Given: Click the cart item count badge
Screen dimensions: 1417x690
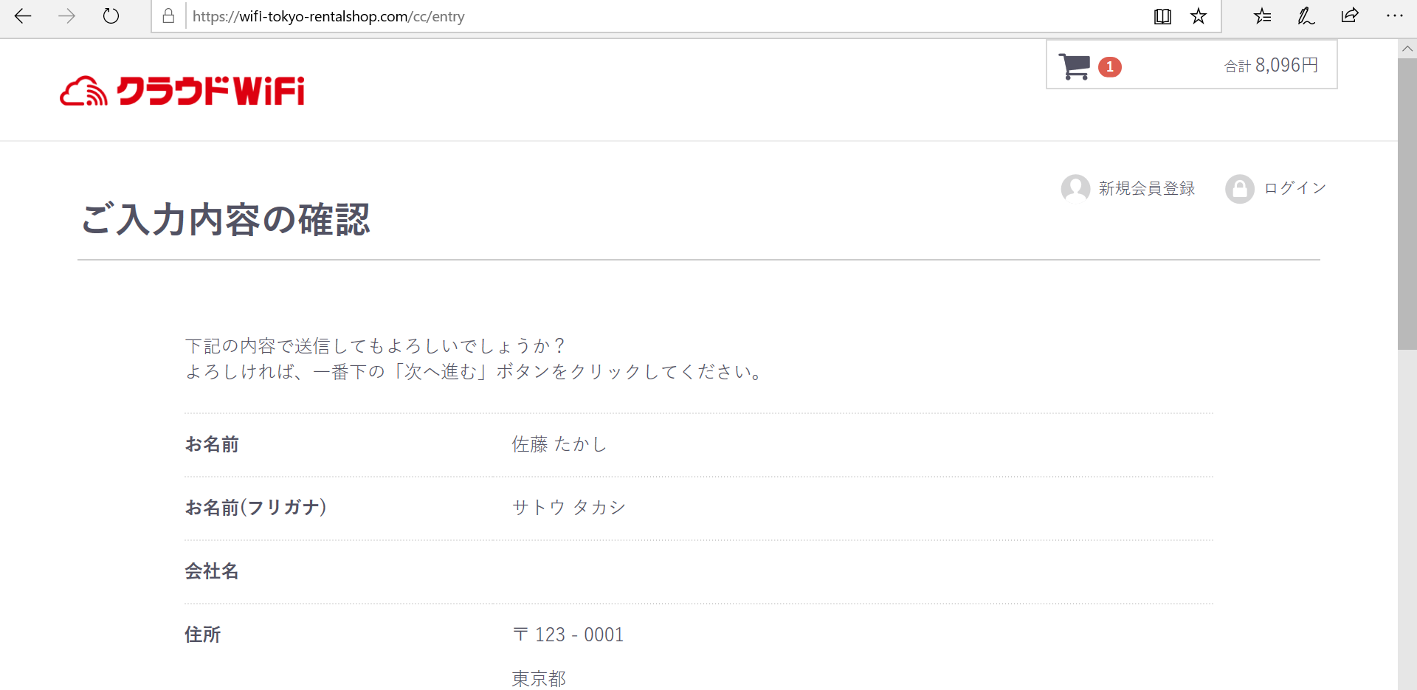Looking at the screenshot, I should coord(1109,67).
